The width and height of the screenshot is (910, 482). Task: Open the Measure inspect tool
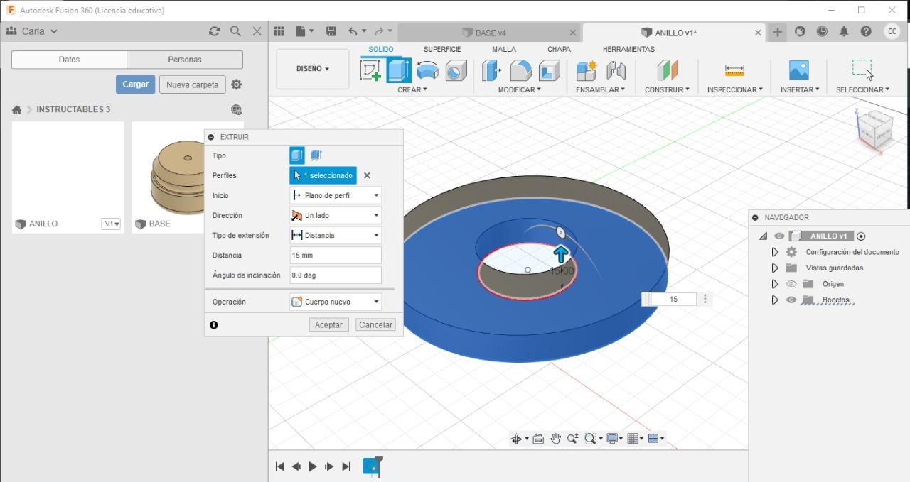coord(734,70)
